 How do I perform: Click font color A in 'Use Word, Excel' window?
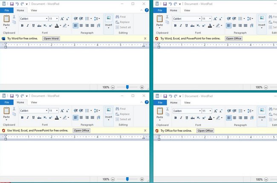[x=57, y=118]
